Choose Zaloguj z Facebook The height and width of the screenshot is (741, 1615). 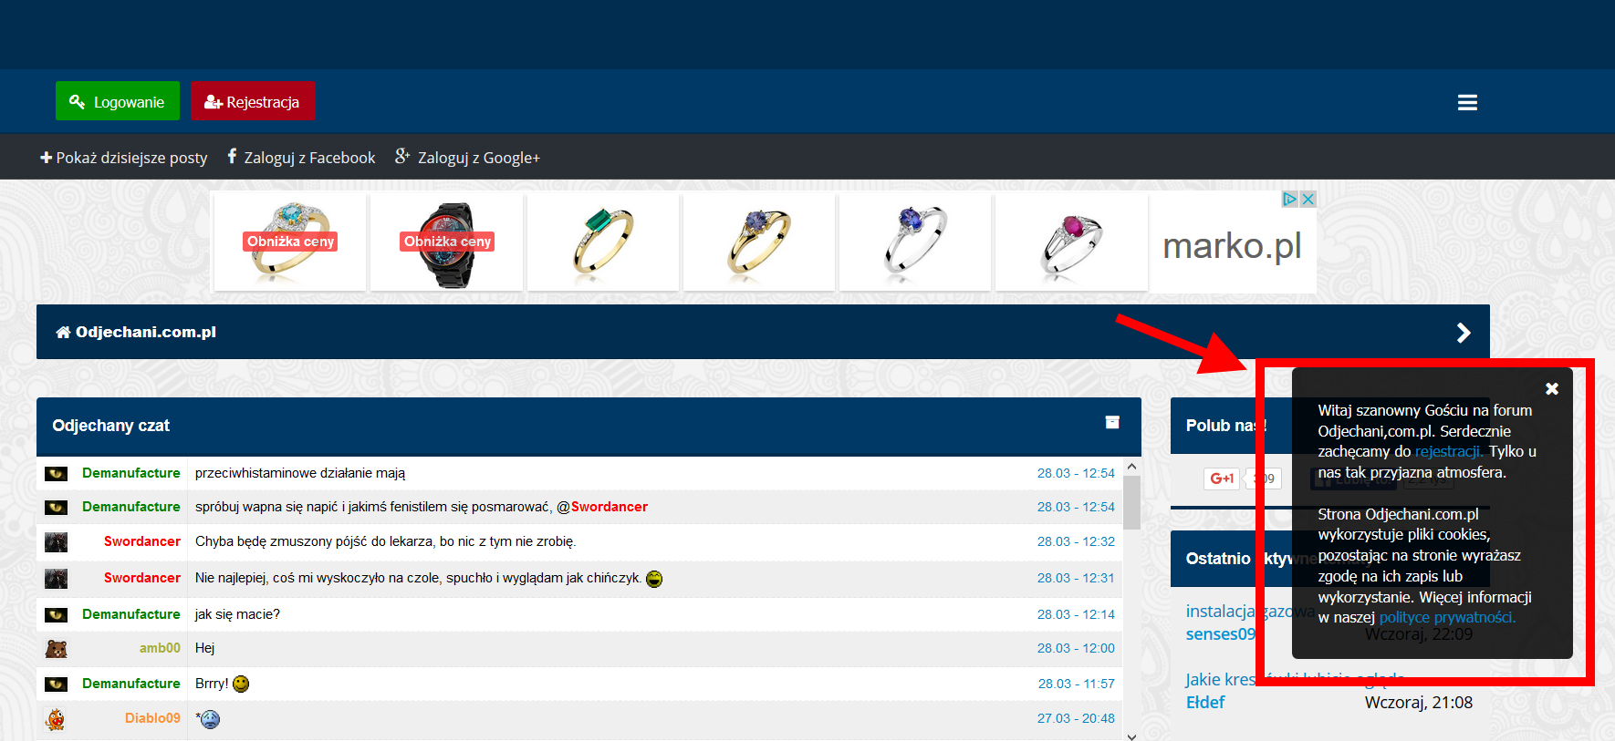(x=301, y=158)
